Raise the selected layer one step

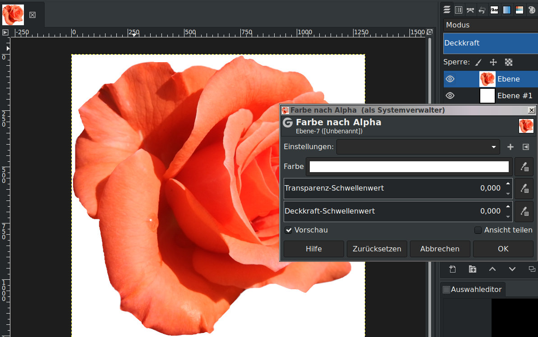492,269
